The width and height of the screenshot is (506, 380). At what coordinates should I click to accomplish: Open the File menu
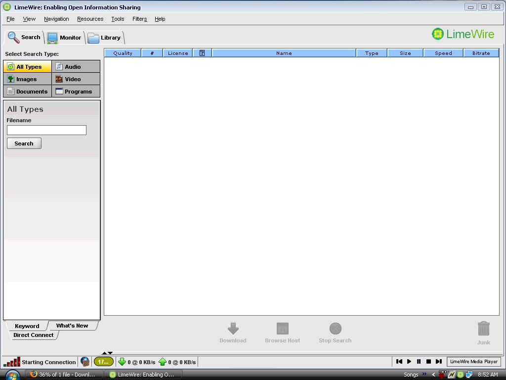pos(10,19)
